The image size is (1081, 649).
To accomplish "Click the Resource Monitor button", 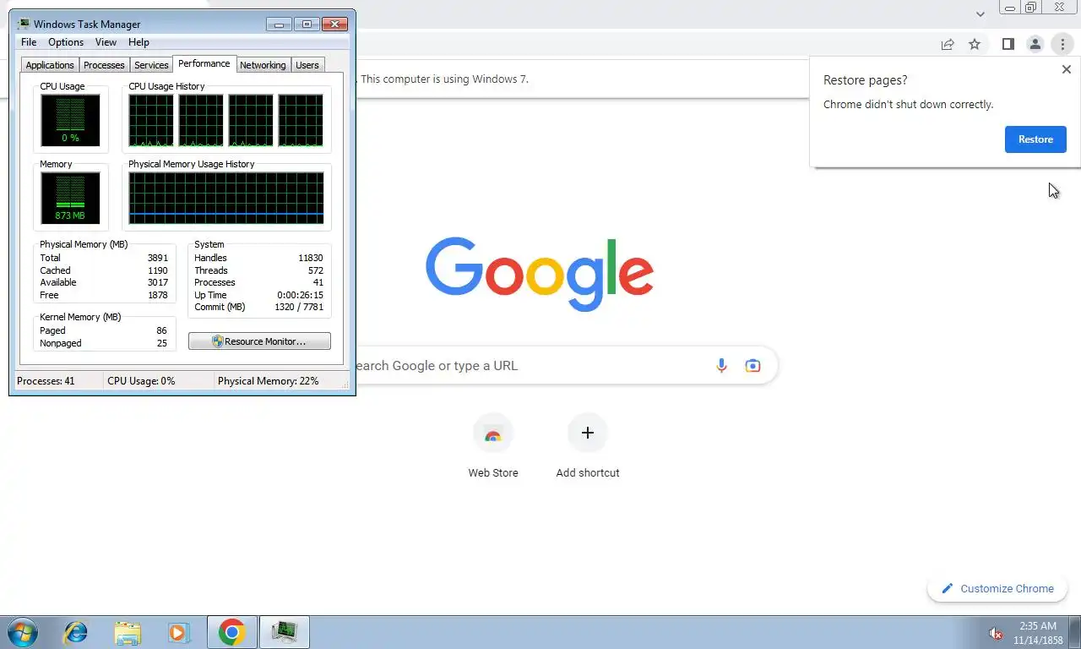I will point(259,341).
